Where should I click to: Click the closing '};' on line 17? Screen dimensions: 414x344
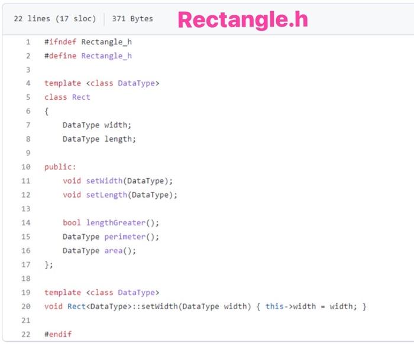coord(48,264)
